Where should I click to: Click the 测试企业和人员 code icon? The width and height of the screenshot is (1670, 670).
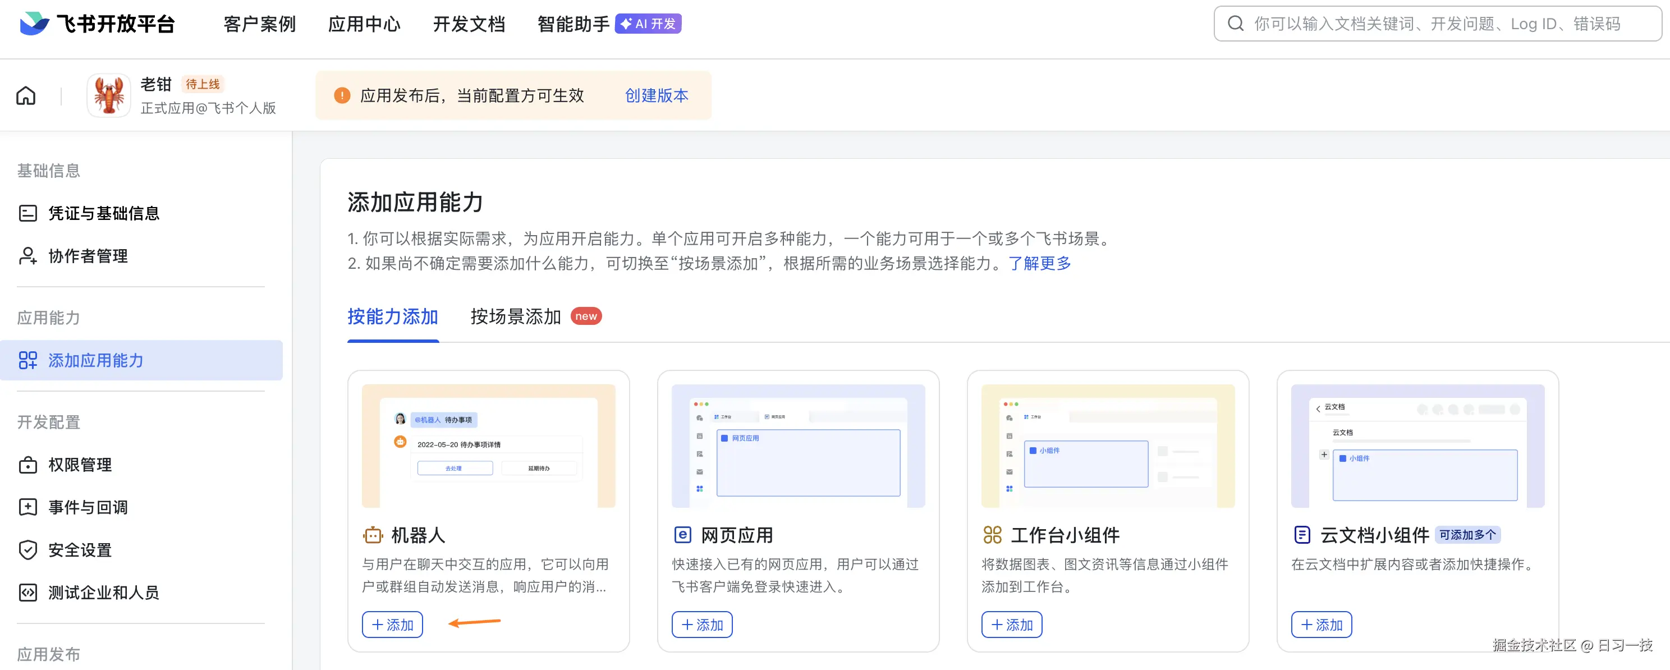(28, 593)
